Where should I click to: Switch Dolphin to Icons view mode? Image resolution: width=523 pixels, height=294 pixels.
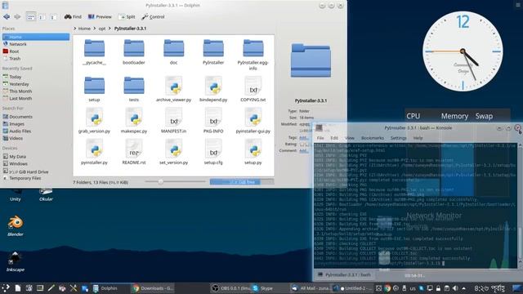pos(31,16)
